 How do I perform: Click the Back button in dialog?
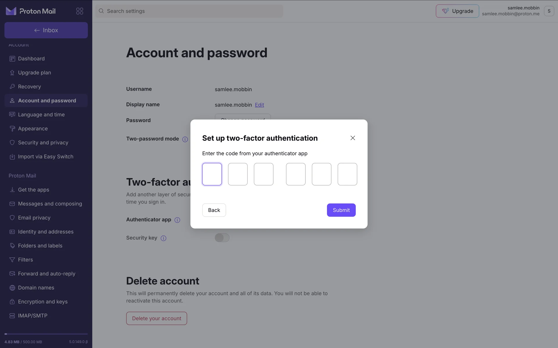click(x=214, y=210)
